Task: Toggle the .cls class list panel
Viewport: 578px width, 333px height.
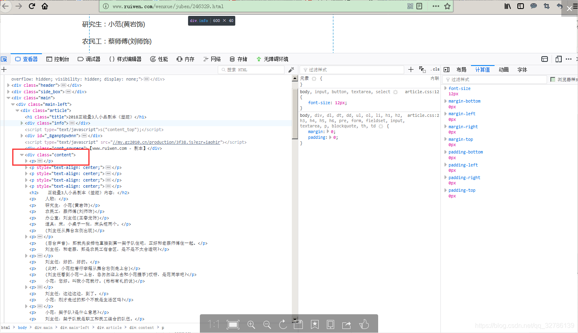Action: tap(435, 70)
